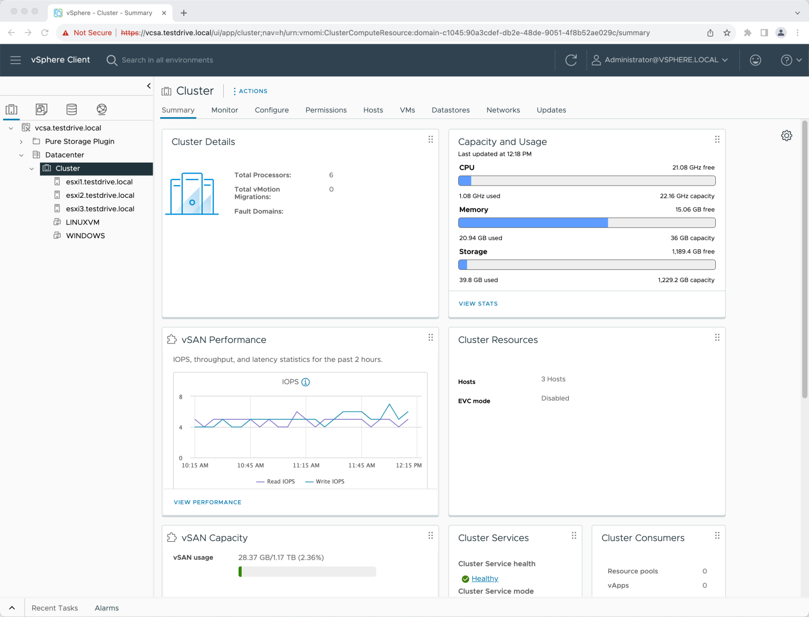Click the refresh icon in header

[x=571, y=60]
